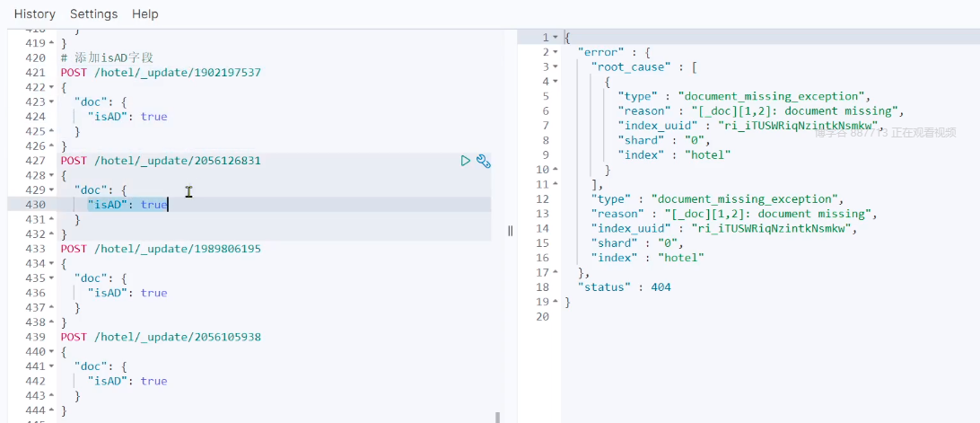
Task: Toggle the fold arrow at line 425
Action: click(x=52, y=131)
